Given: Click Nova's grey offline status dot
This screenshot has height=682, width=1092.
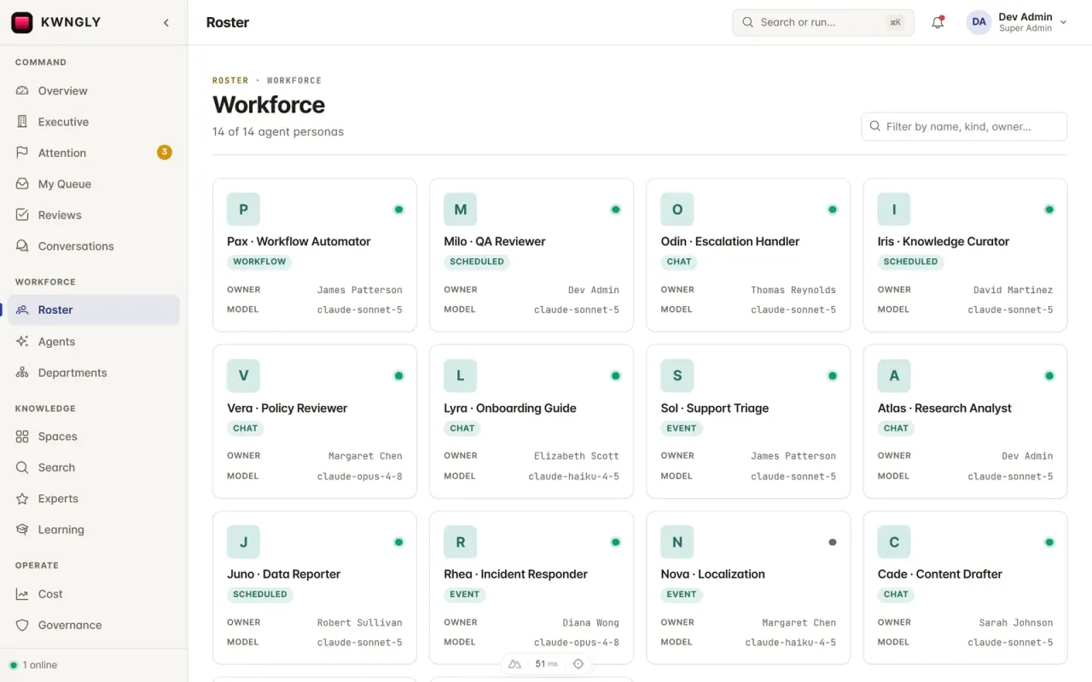Looking at the screenshot, I should [833, 542].
